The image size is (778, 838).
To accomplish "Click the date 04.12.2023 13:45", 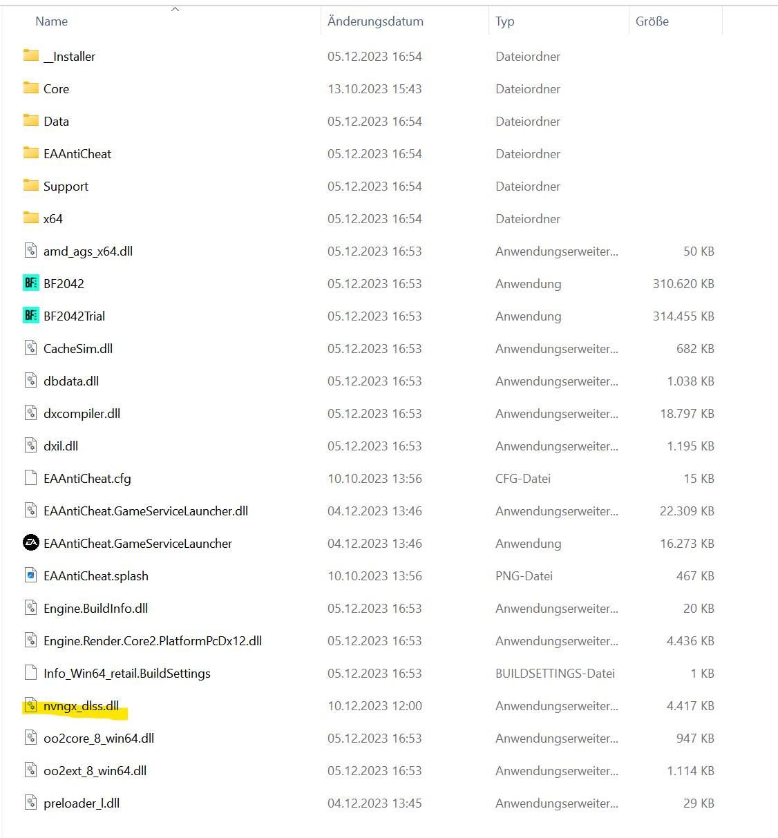I will [x=374, y=803].
